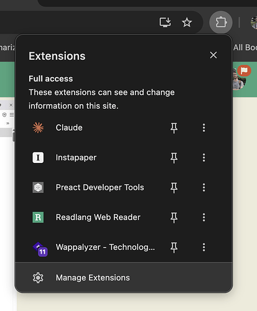Expand more actions for Preact Developer Tools
The height and width of the screenshot is (311, 257).
[x=204, y=187]
